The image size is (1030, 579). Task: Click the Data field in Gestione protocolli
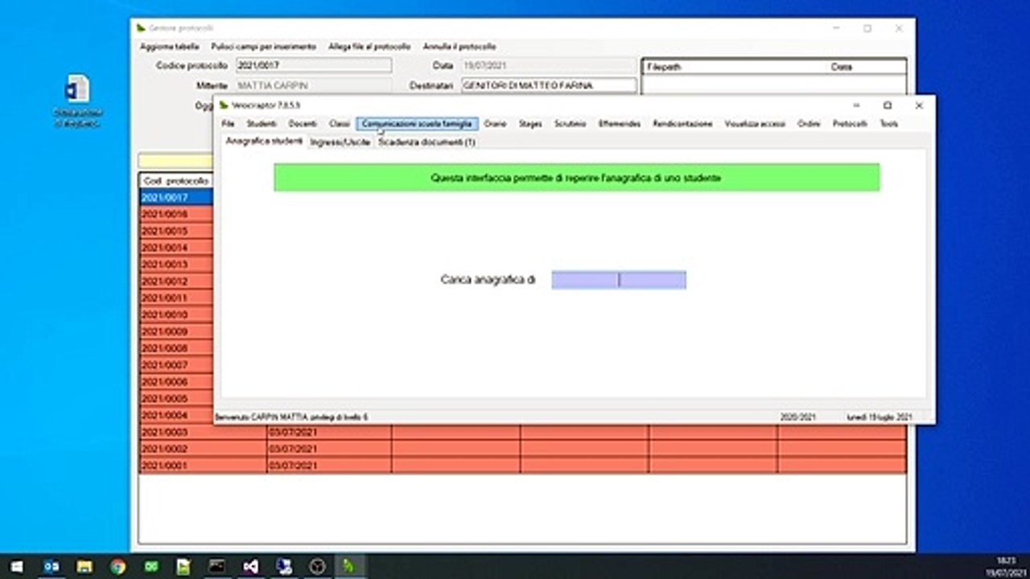point(549,65)
